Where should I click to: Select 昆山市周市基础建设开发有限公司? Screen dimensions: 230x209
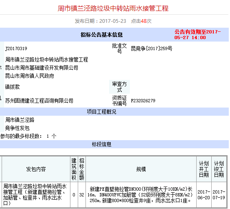click(42, 68)
